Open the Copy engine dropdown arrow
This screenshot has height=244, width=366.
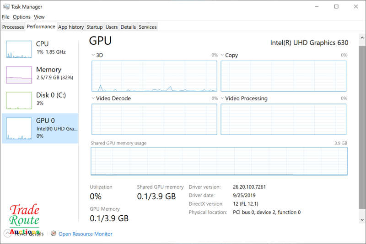(x=222, y=55)
